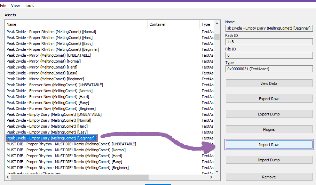Select Peak Divide - Mirror [UNBEATABLE] asset
This screenshot has height=185, width=316.
pos(49,55)
